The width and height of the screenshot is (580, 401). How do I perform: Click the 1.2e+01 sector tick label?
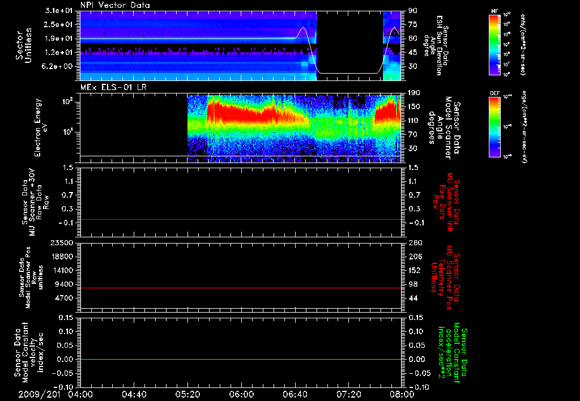[x=60, y=53]
